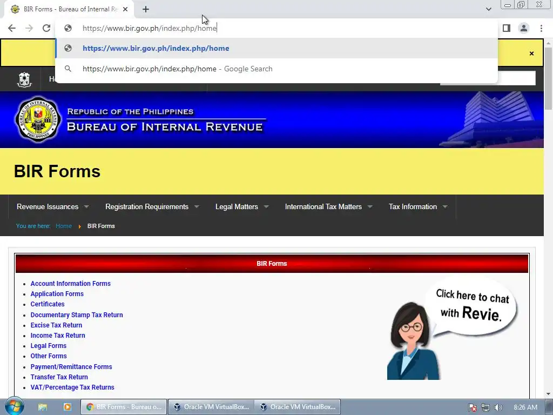Expand the Revenue Issuances menu

(x=52, y=207)
